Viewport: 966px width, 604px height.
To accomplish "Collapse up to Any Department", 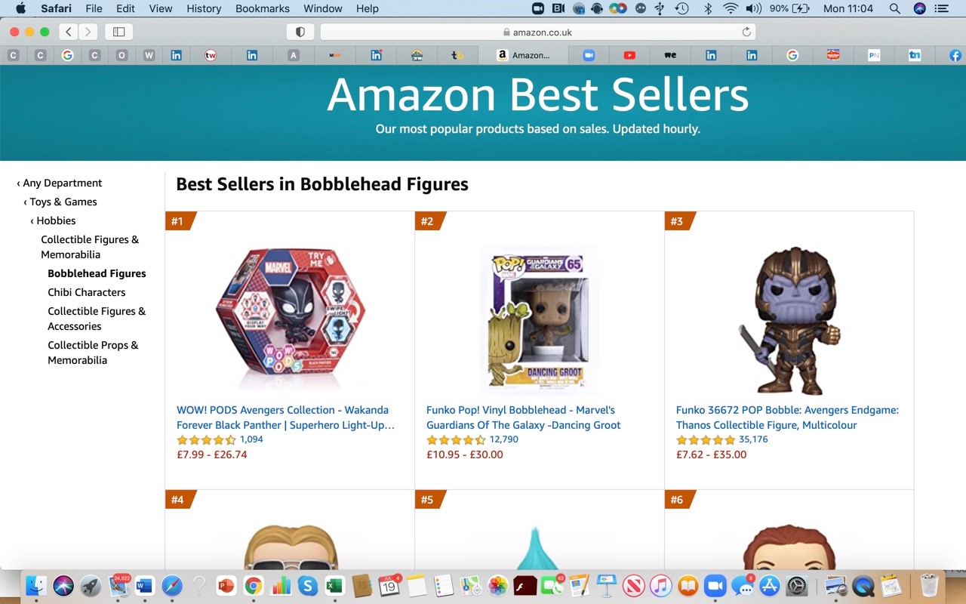I will [60, 183].
